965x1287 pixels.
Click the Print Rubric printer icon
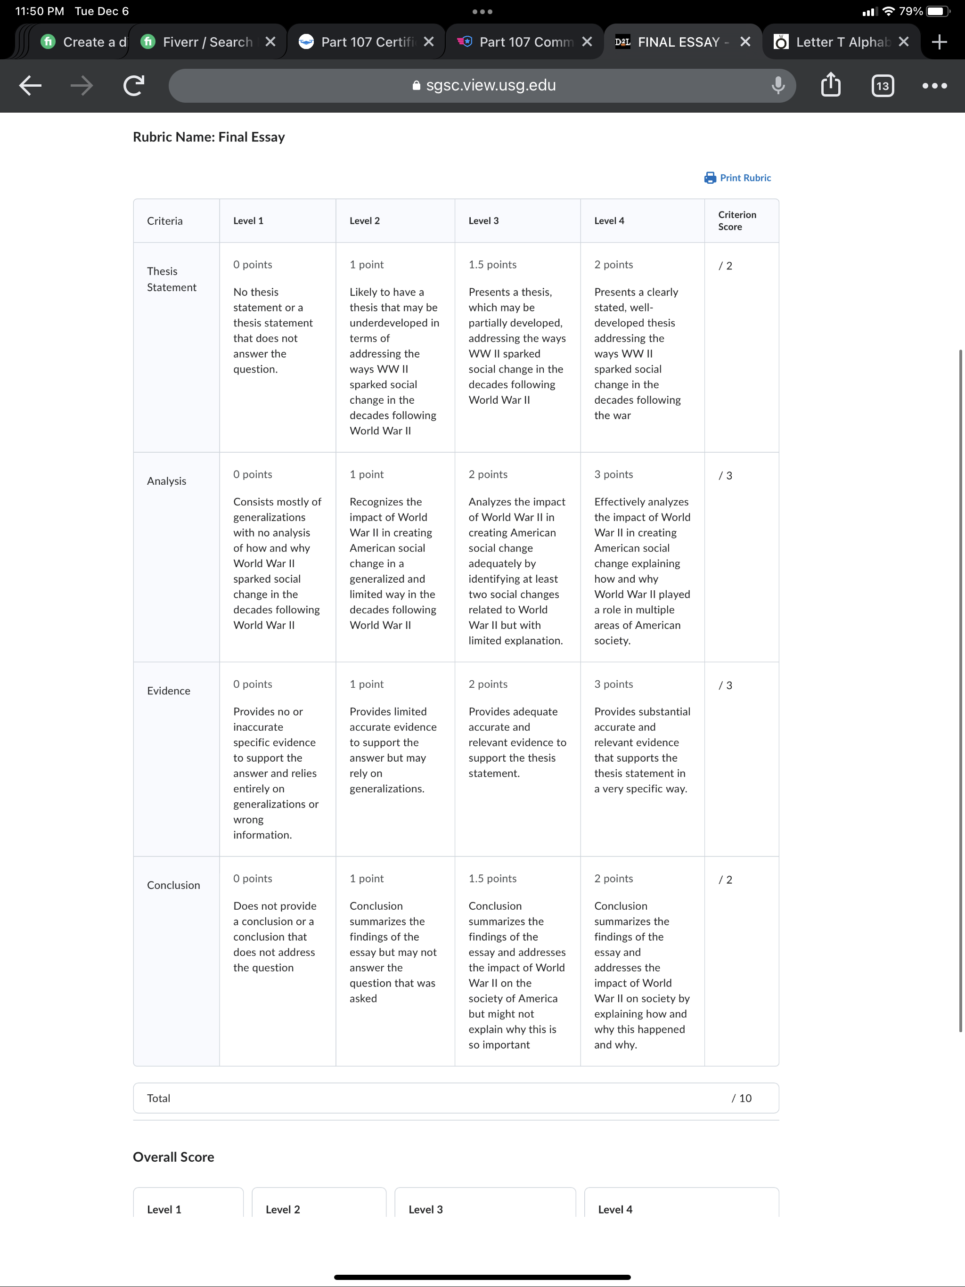click(x=710, y=178)
